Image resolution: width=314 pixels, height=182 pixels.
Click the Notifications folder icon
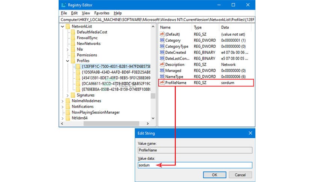(x=68, y=106)
